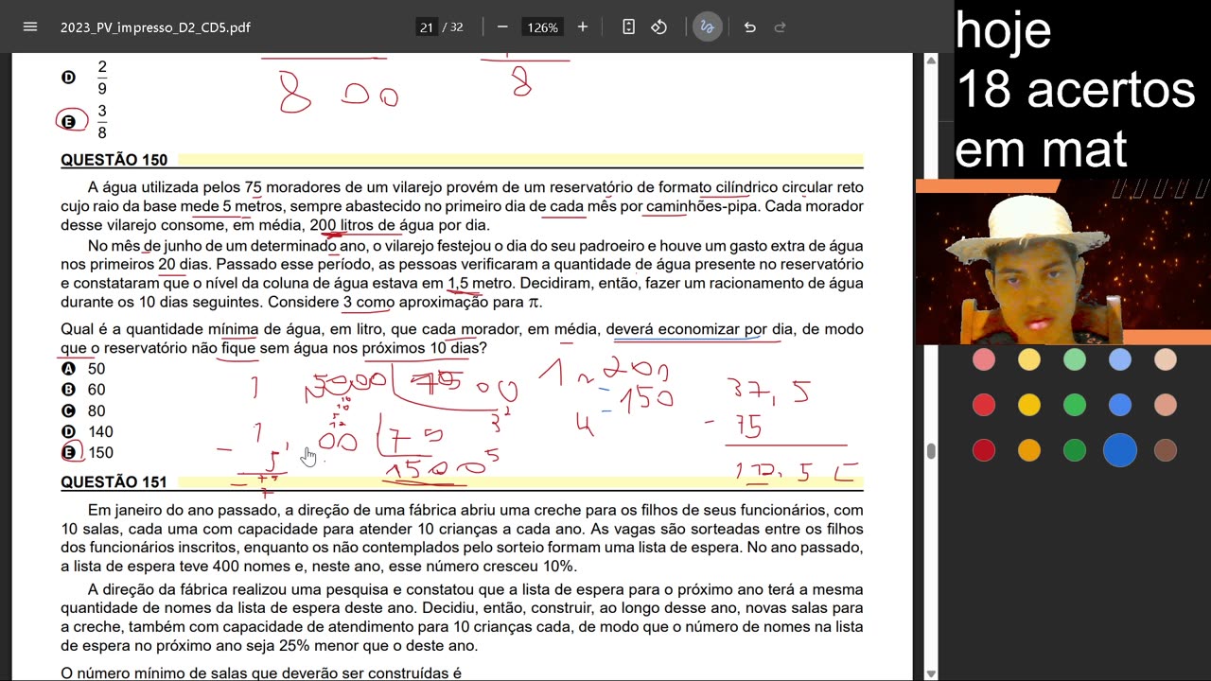Click answer option D 140

(87, 431)
